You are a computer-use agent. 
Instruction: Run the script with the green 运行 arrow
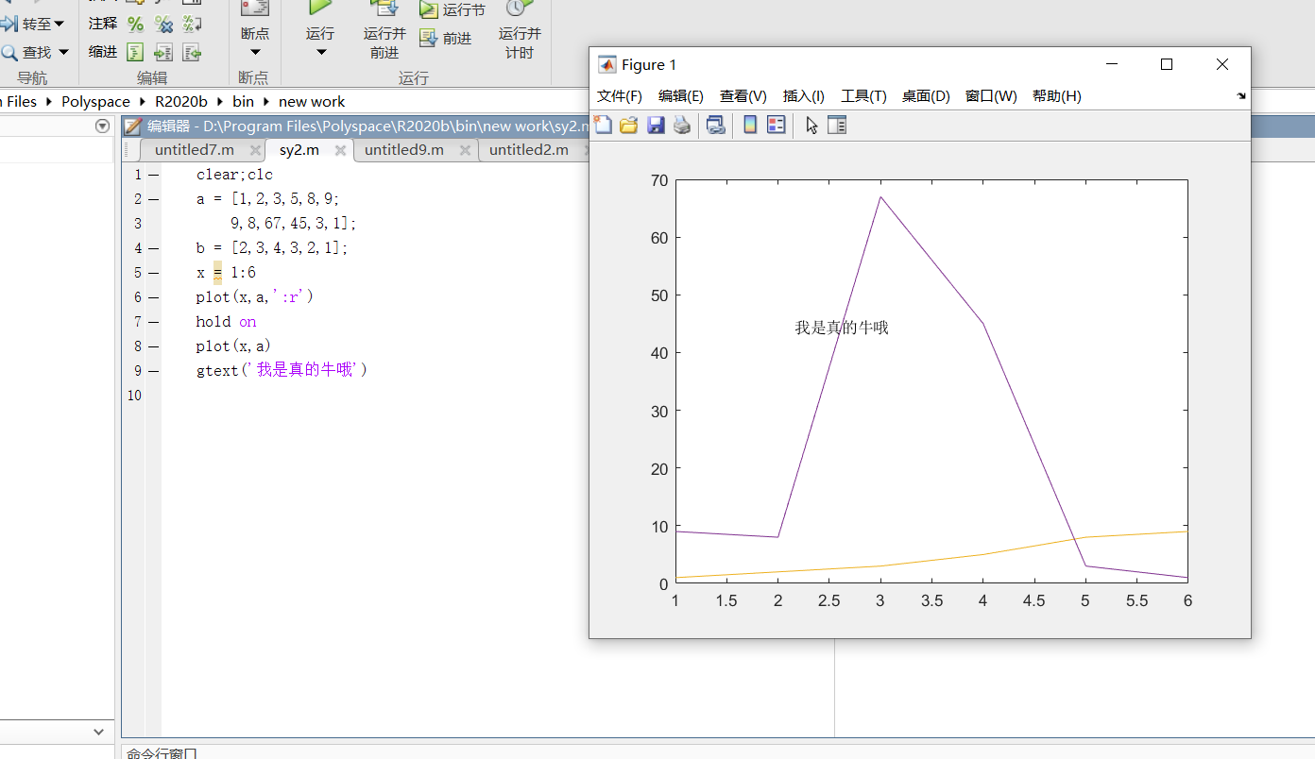(320, 8)
